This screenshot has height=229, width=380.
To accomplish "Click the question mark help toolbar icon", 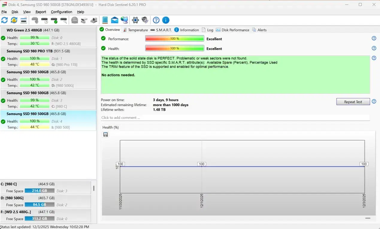I will 156,20.
